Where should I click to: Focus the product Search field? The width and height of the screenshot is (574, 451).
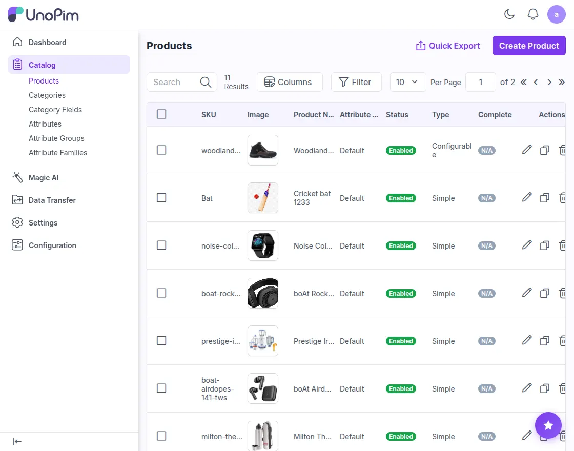[181, 82]
